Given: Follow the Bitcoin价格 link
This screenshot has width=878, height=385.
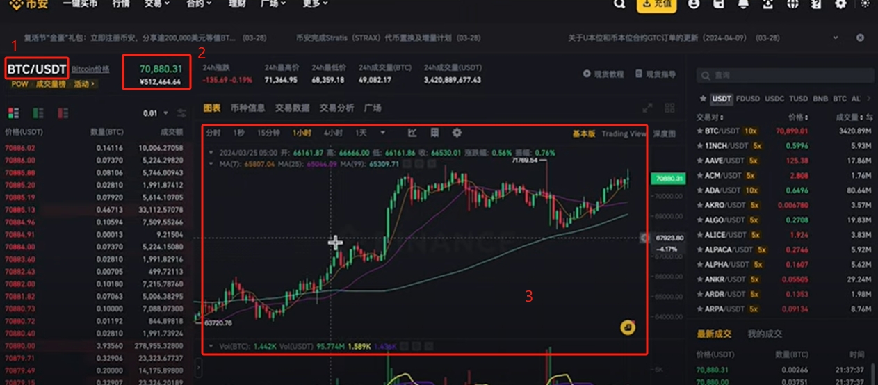Looking at the screenshot, I should click(x=90, y=69).
